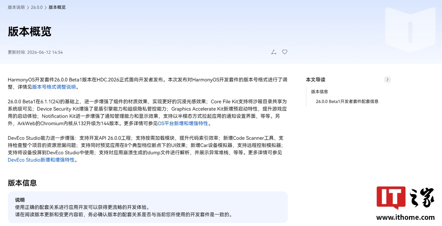Jump to 26.0.0 Beta1开发者套件配套信息 in guide
Image resolution: width=442 pixels, height=226 pixels.
(347, 102)
